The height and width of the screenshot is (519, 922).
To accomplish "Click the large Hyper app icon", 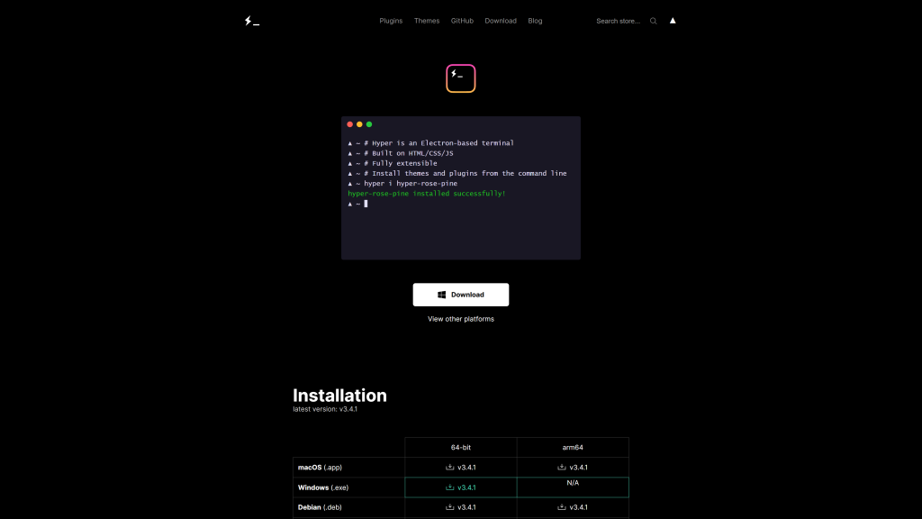I will coord(461,78).
